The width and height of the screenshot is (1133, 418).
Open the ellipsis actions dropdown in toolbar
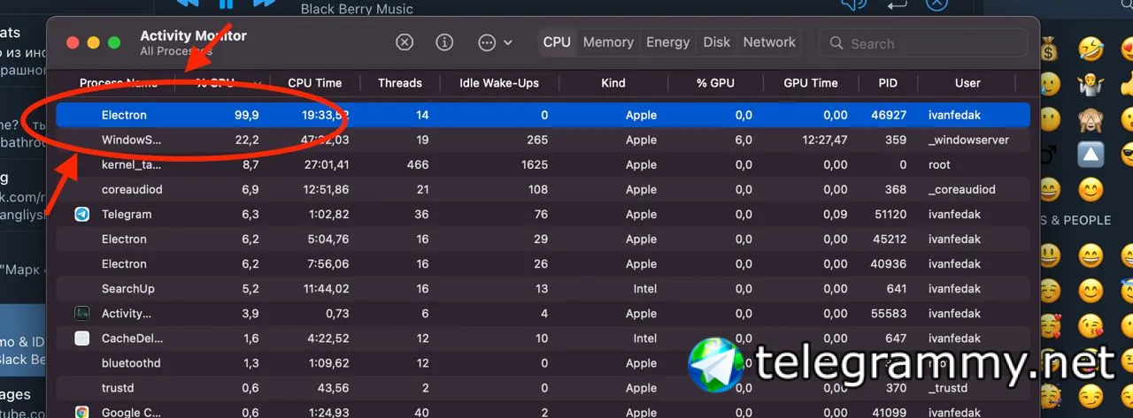click(495, 42)
